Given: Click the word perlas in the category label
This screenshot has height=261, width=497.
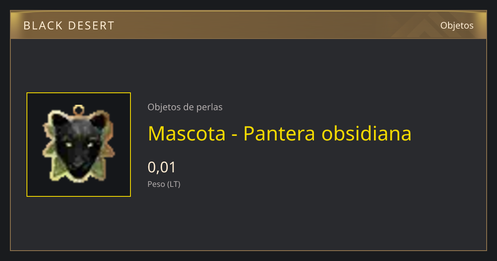Looking at the screenshot, I should pyautogui.click(x=210, y=107).
